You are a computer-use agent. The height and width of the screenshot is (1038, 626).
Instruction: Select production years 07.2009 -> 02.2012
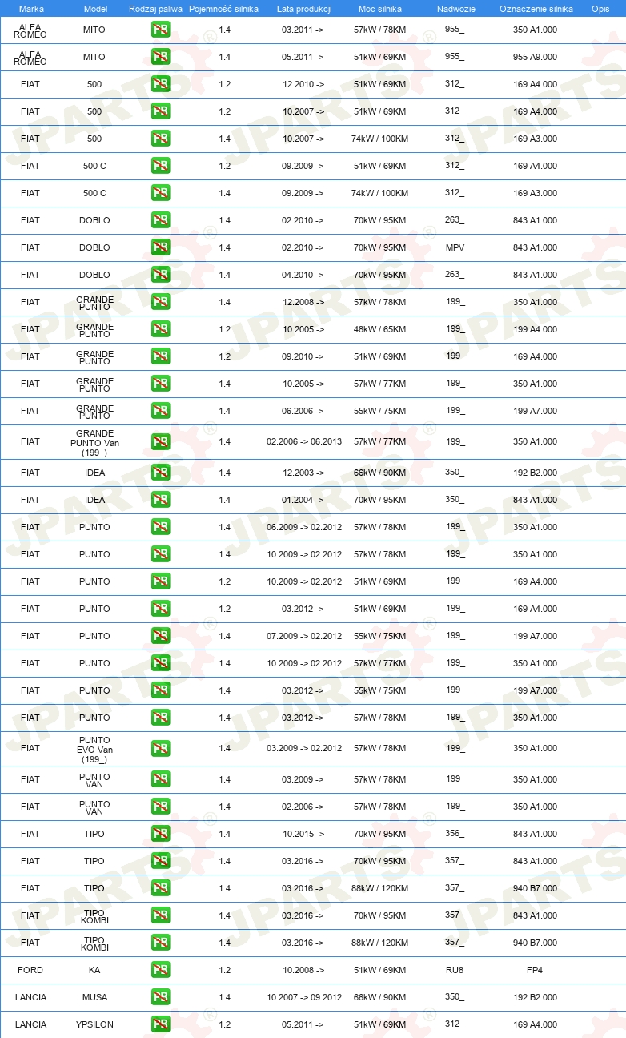pos(303,636)
